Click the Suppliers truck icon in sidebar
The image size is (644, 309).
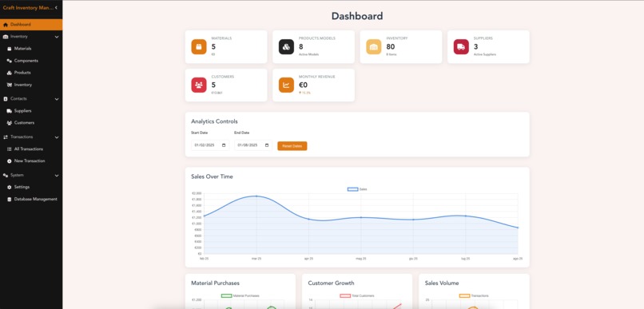pyautogui.click(x=10, y=111)
